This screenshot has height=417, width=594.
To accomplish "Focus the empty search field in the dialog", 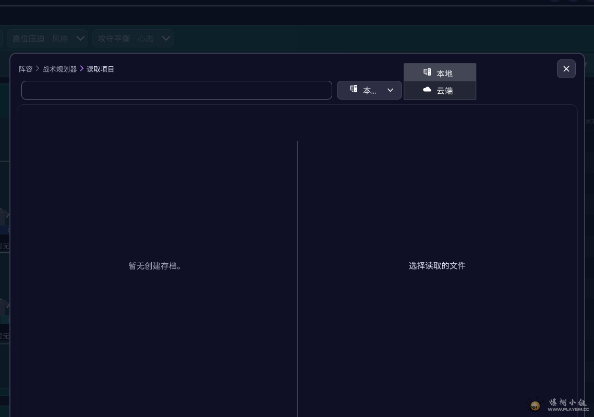I will (x=176, y=90).
